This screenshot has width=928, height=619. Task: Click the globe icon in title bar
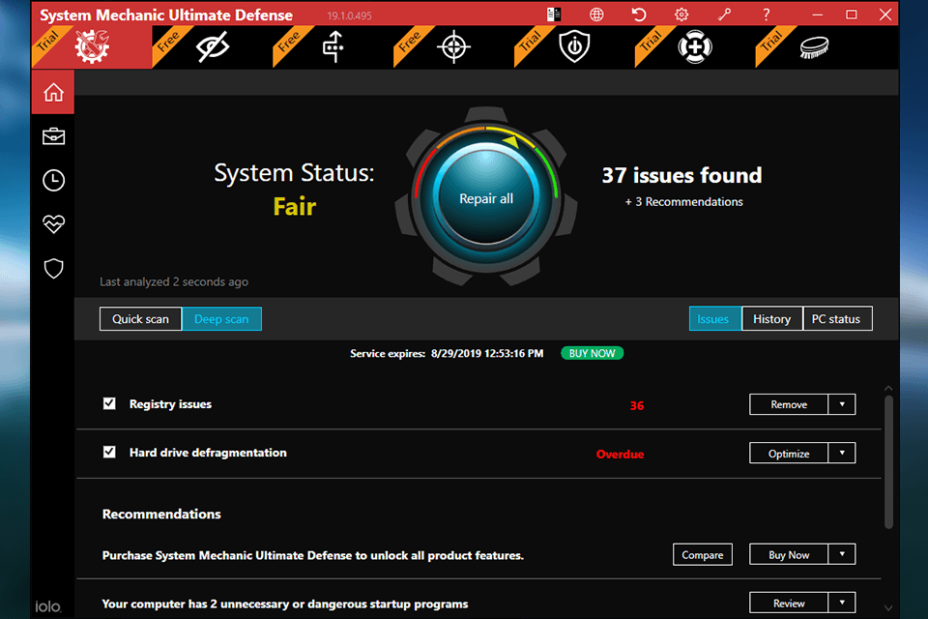tap(596, 15)
